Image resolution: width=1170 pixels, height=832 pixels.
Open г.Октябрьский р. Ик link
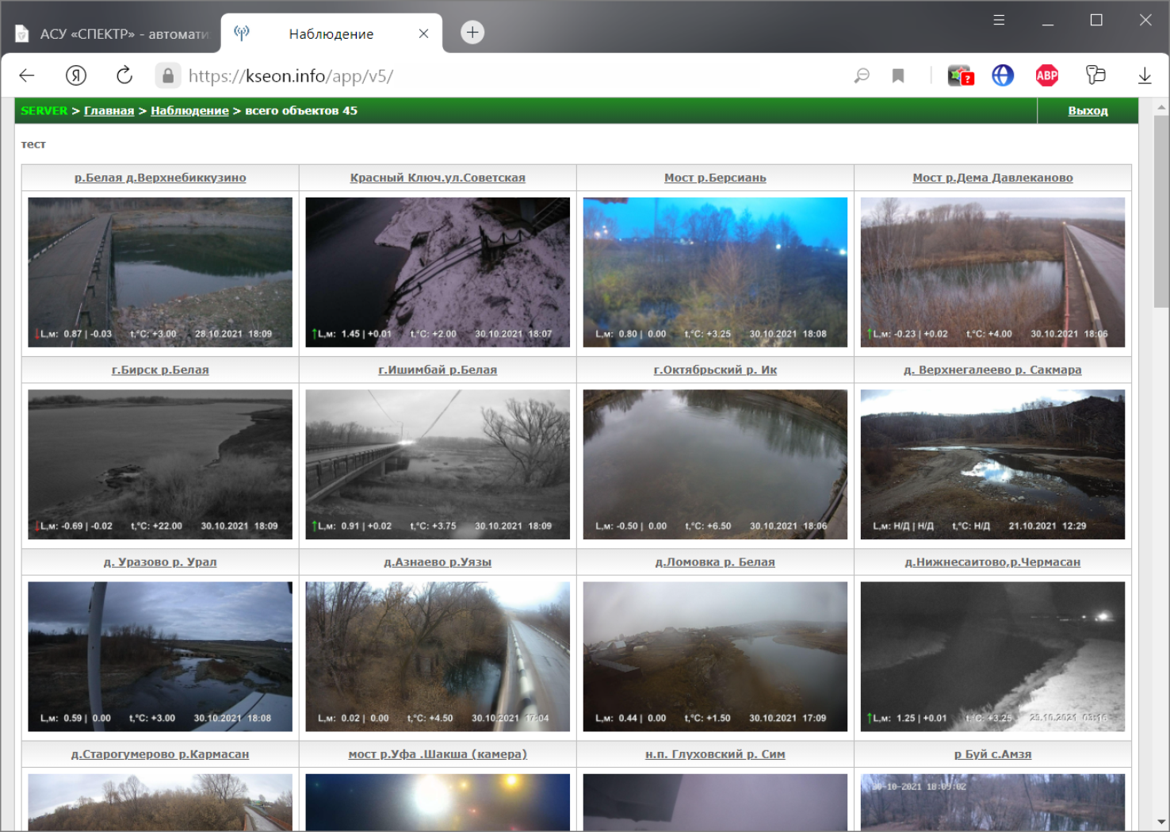click(x=715, y=370)
